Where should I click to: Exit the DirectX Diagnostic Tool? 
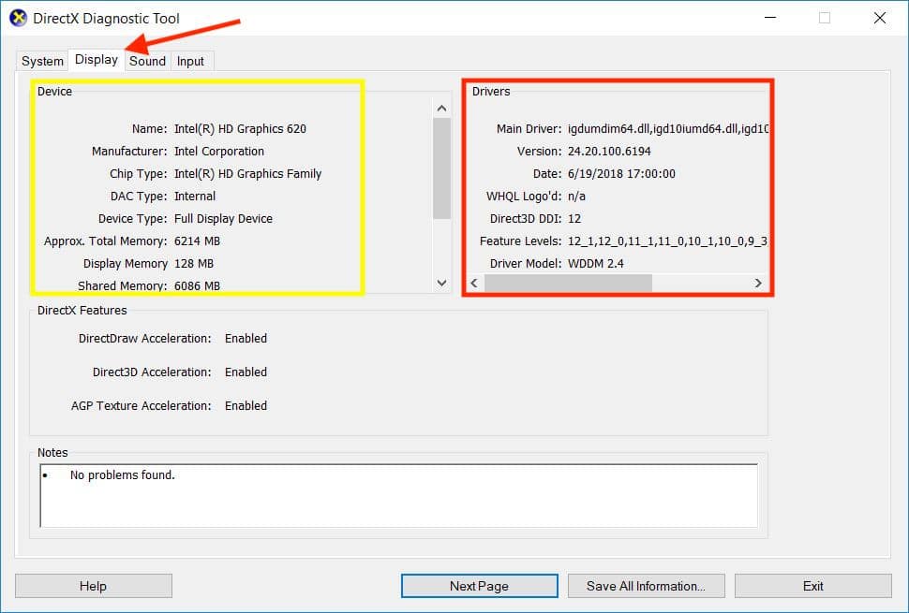(x=812, y=585)
